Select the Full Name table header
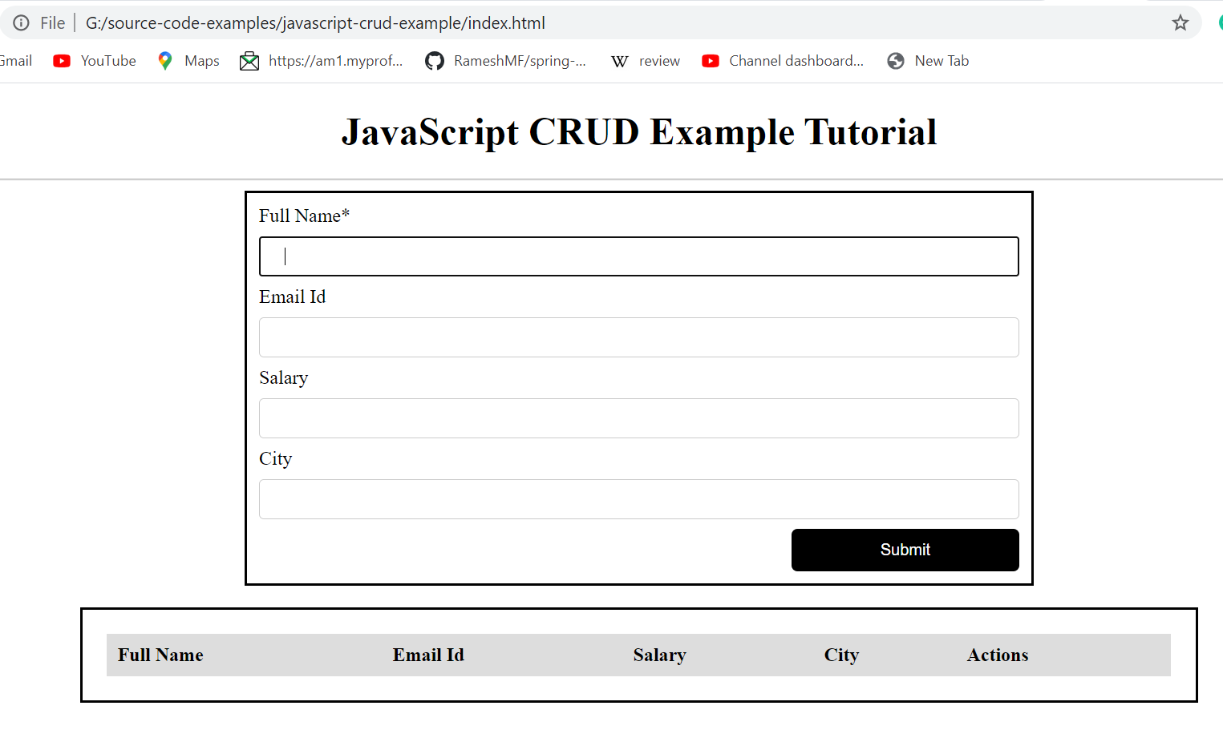This screenshot has height=746, width=1223. [x=160, y=655]
